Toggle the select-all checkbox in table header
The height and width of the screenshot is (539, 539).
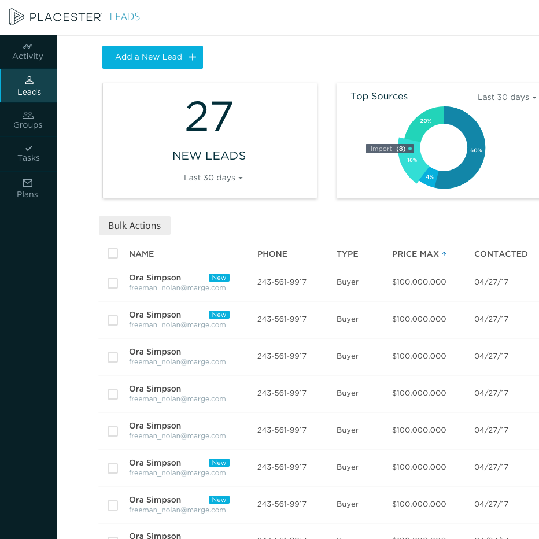click(113, 253)
